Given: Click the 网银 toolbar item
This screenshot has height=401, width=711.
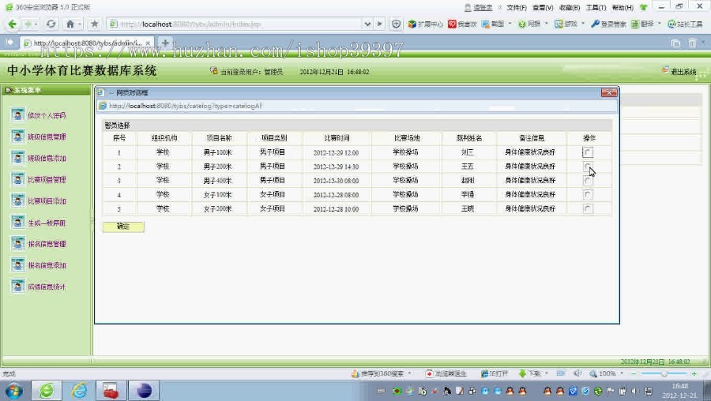Looking at the screenshot, I should click(529, 24).
